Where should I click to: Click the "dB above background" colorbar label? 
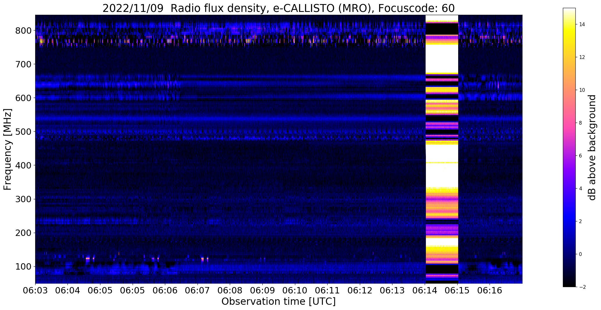[592, 148]
